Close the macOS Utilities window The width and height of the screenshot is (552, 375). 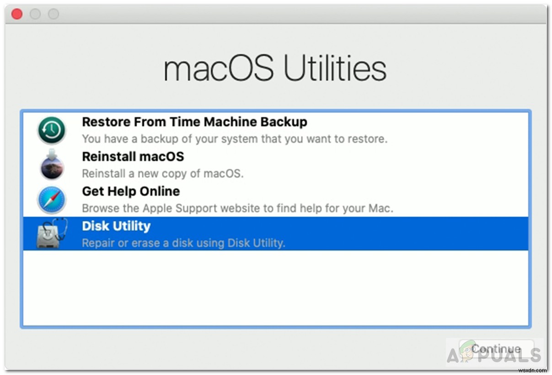coord(17,14)
